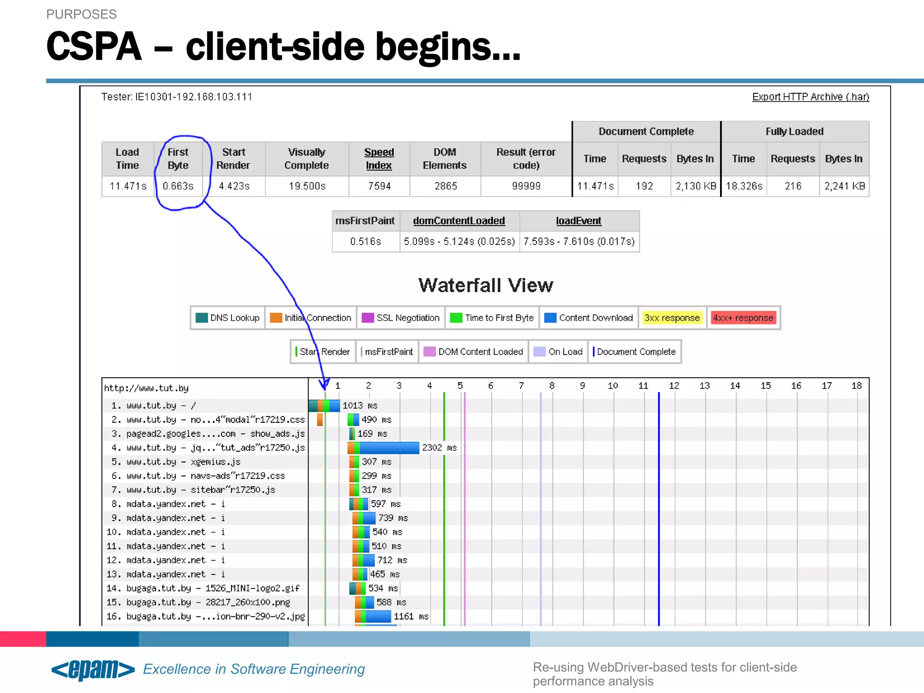Click the 3xx response yellow legend
This screenshot has height=693, width=924.
pos(672,318)
